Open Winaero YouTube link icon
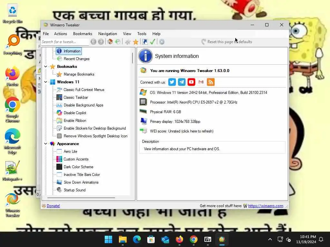 click(191, 82)
